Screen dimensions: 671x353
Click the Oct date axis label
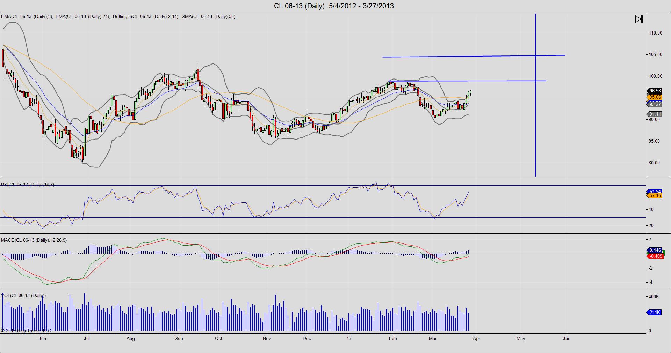(218, 338)
